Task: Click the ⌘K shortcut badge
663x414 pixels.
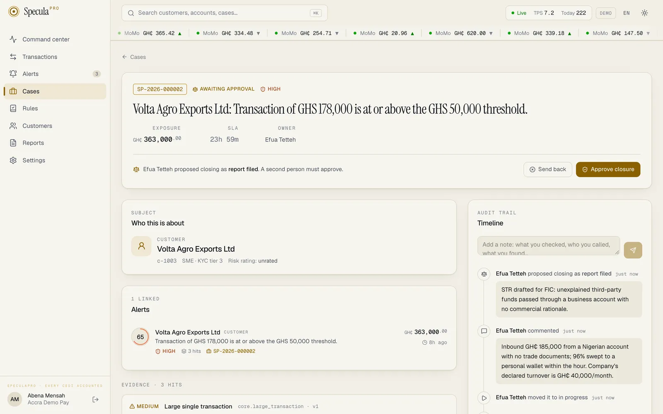Action: tap(316, 13)
